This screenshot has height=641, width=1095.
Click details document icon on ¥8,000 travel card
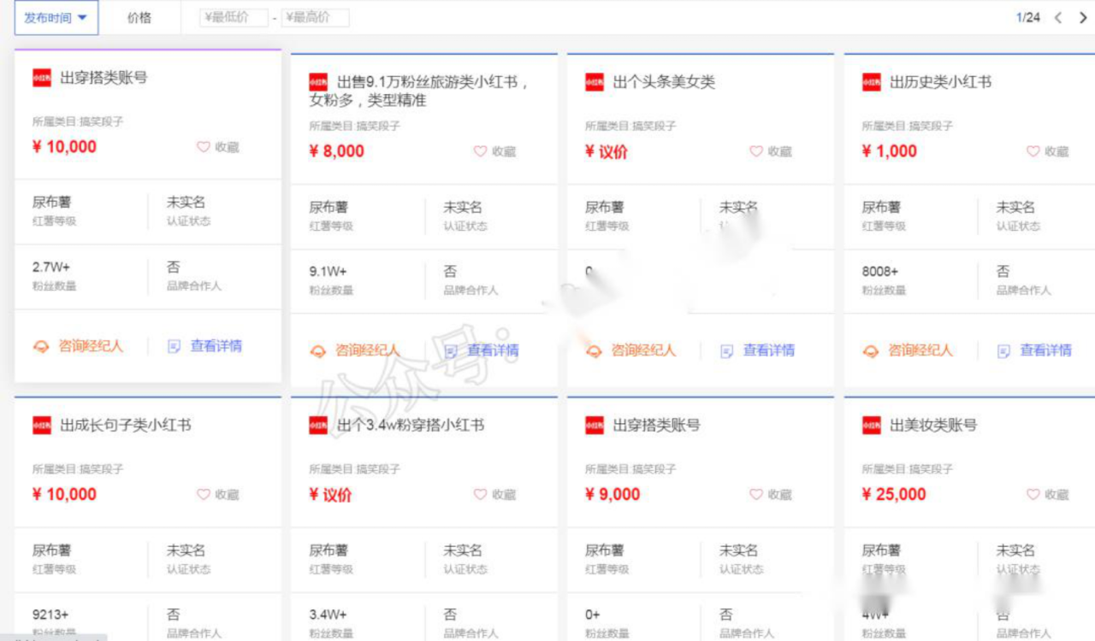point(451,350)
